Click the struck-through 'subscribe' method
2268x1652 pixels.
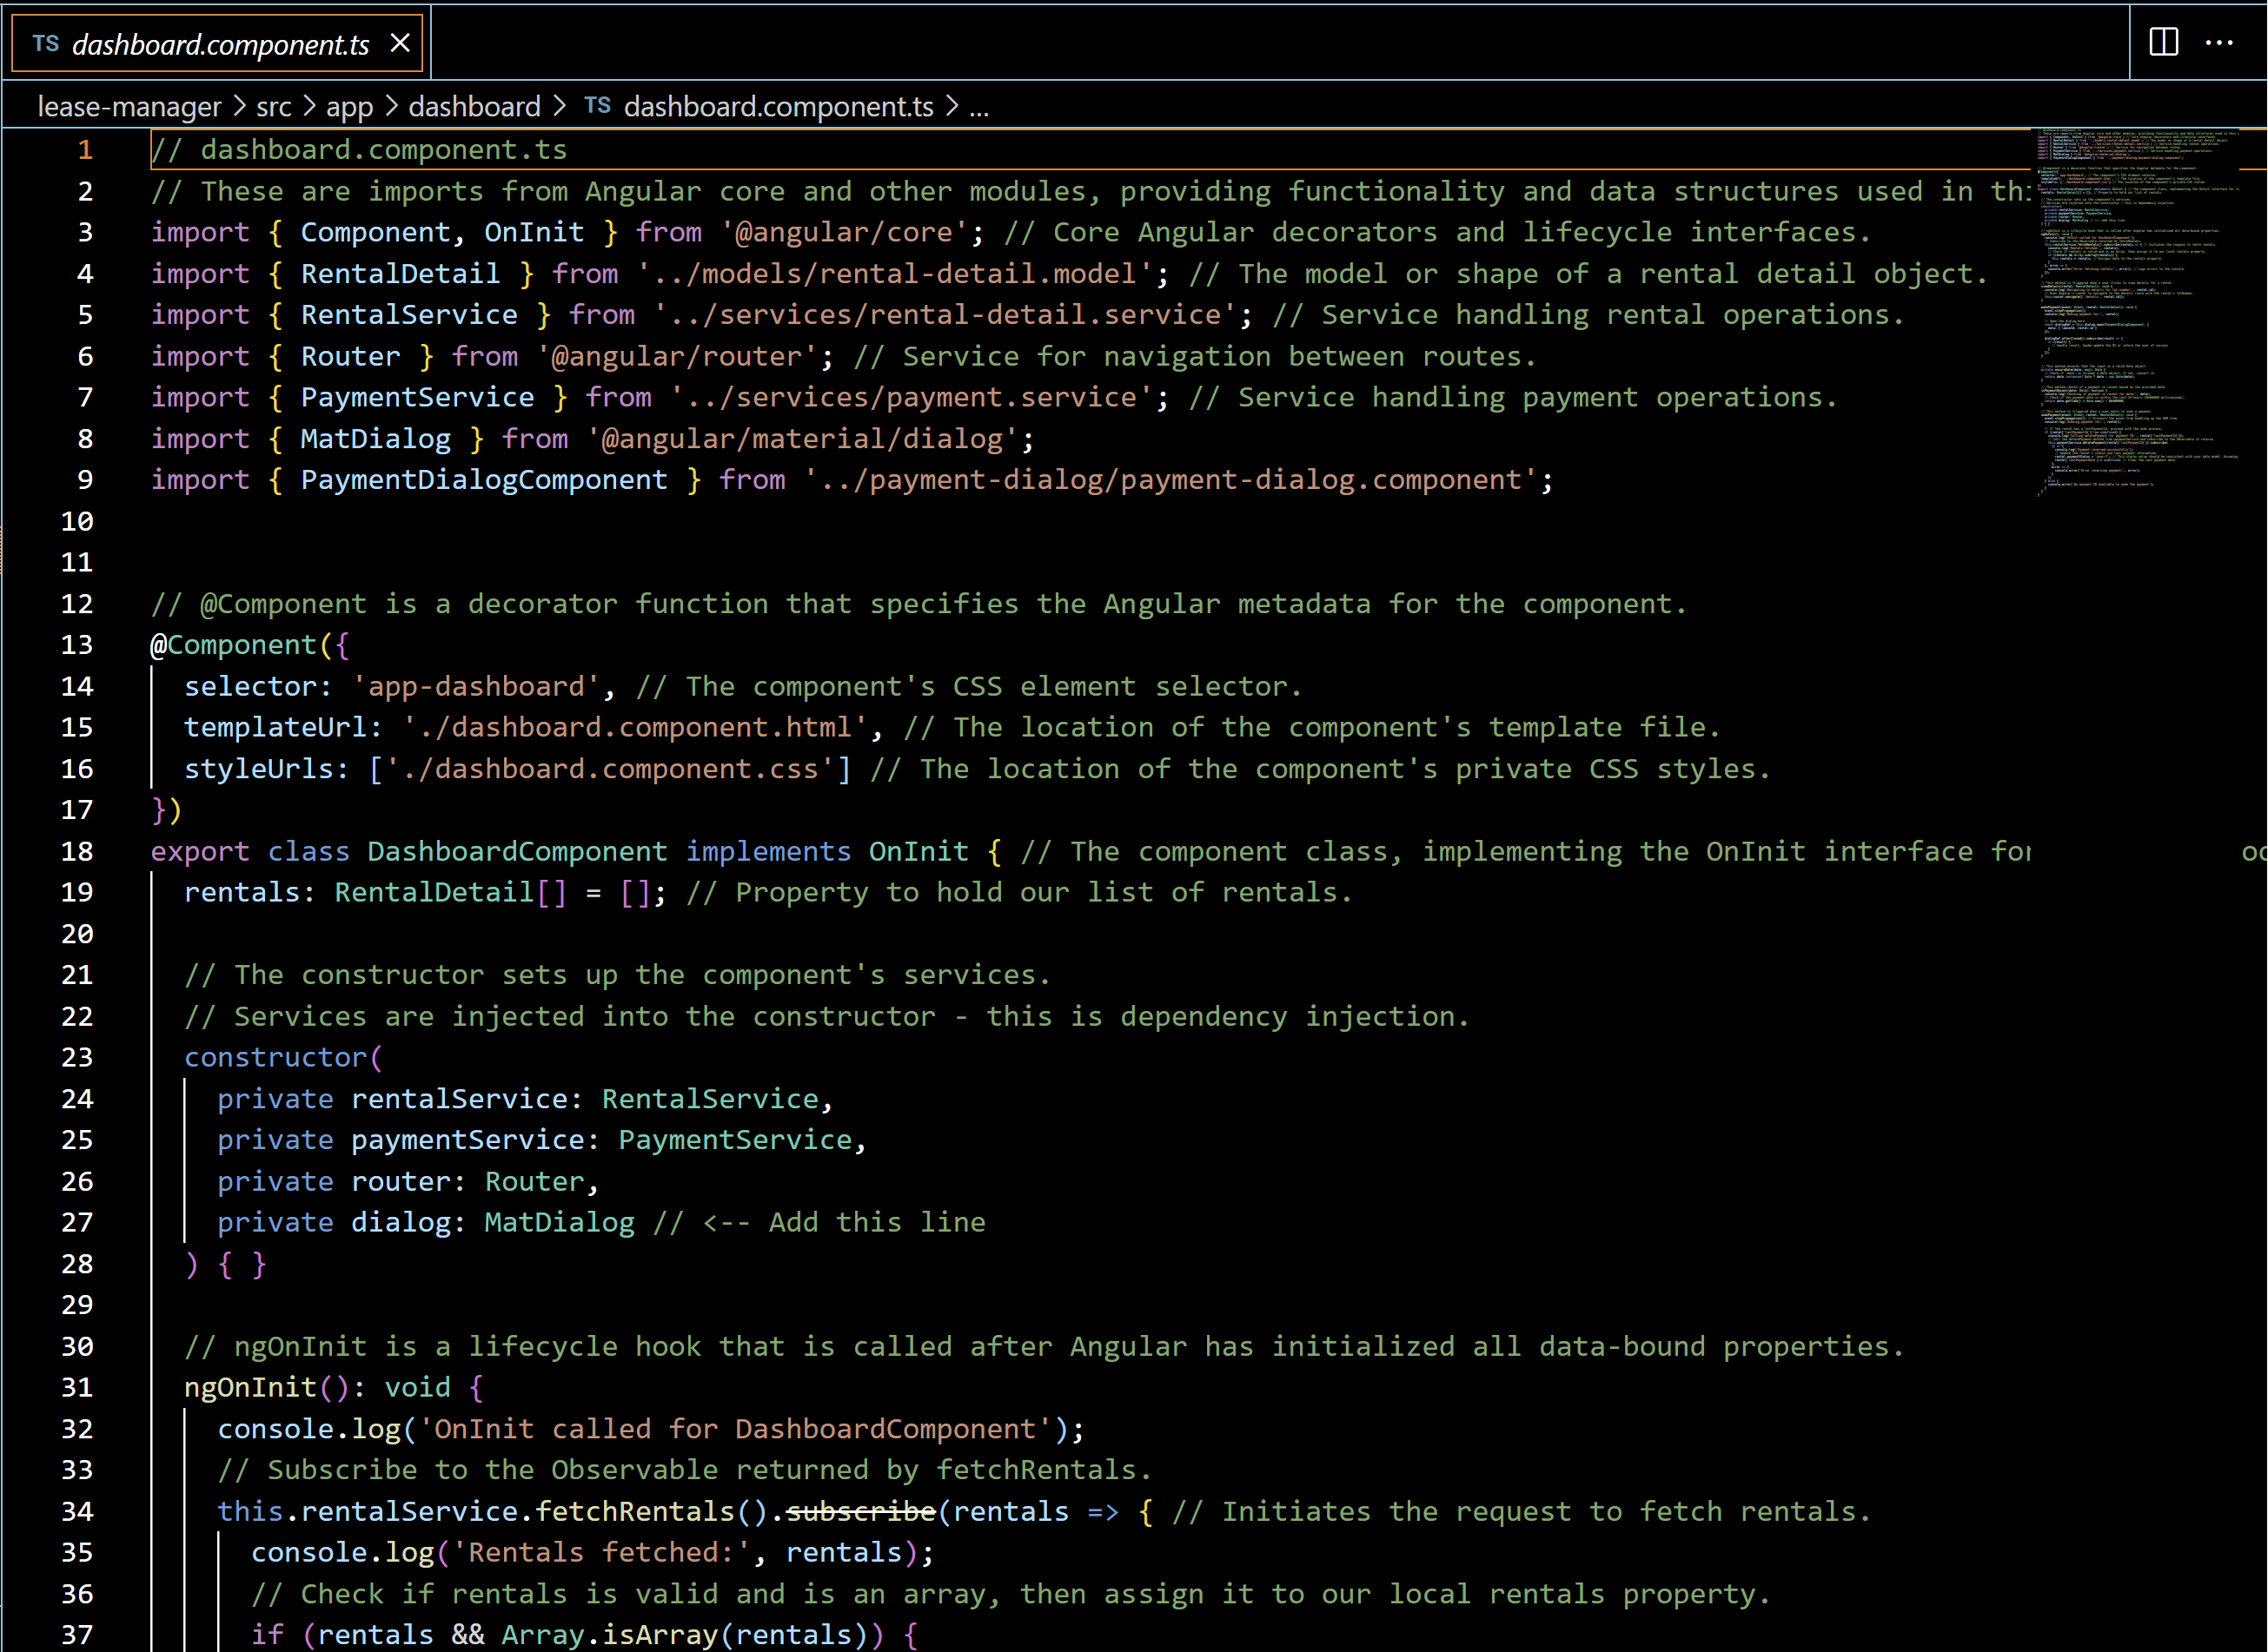click(860, 1511)
